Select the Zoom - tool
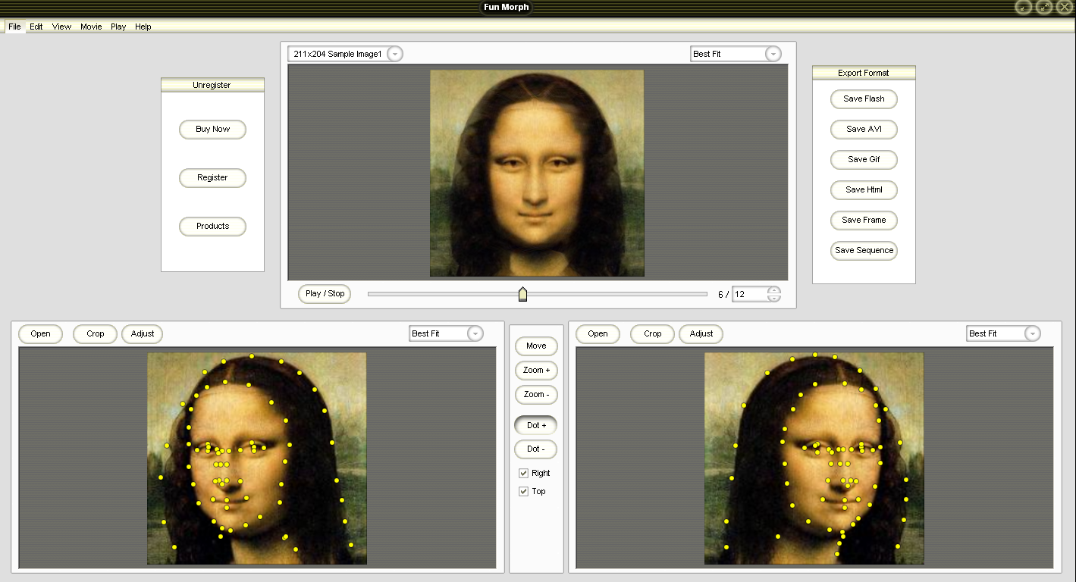This screenshot has height=582, width=1076. (536, 395)
